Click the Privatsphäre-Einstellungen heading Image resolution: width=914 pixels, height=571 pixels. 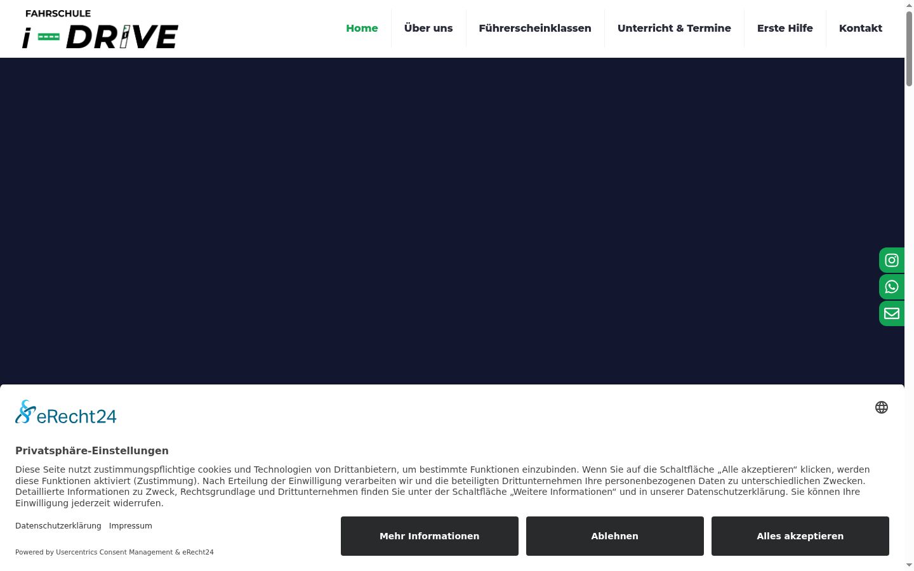[92, 451]
